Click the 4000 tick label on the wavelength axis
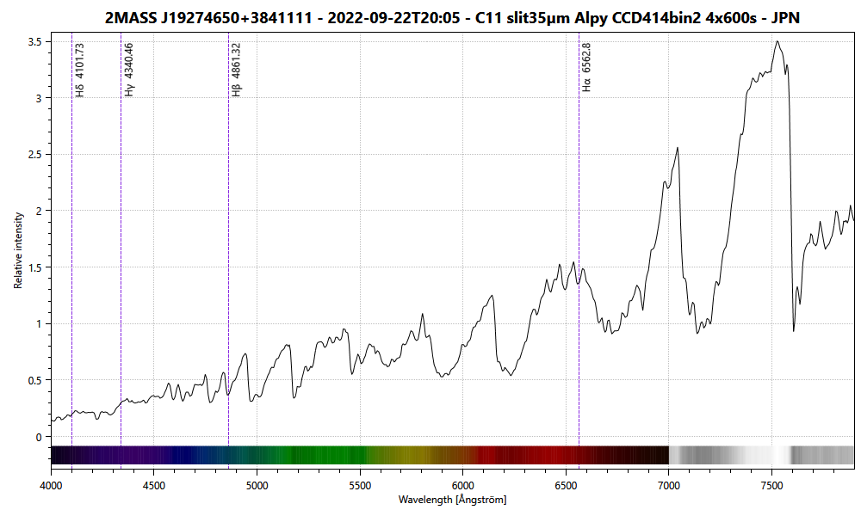This screenshot has width=861, height=516. pyautogui.click(x=52, y=483)
